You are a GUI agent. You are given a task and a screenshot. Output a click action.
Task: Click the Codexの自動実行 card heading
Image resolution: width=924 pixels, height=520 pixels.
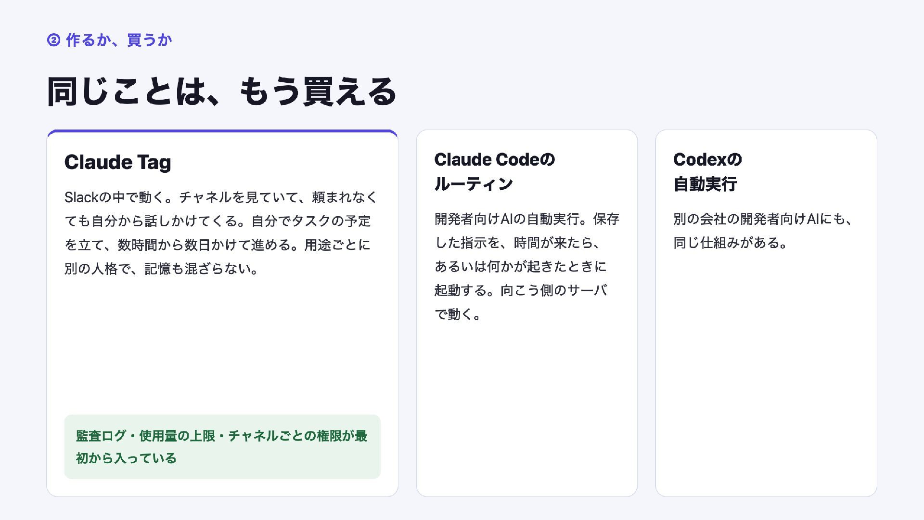point(707,171)
